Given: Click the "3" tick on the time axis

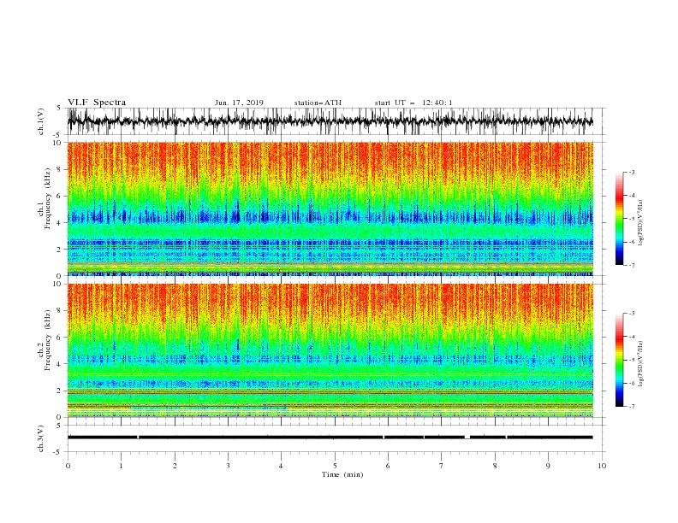Looking at the screenshot, I should coord(228,466).
